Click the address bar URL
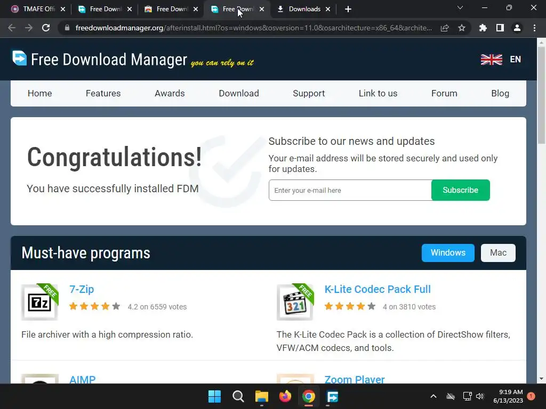The height and width of the screenshot is (409, 546). (253, 28)
